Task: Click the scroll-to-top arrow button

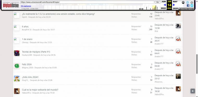Action: coord(193,91)
